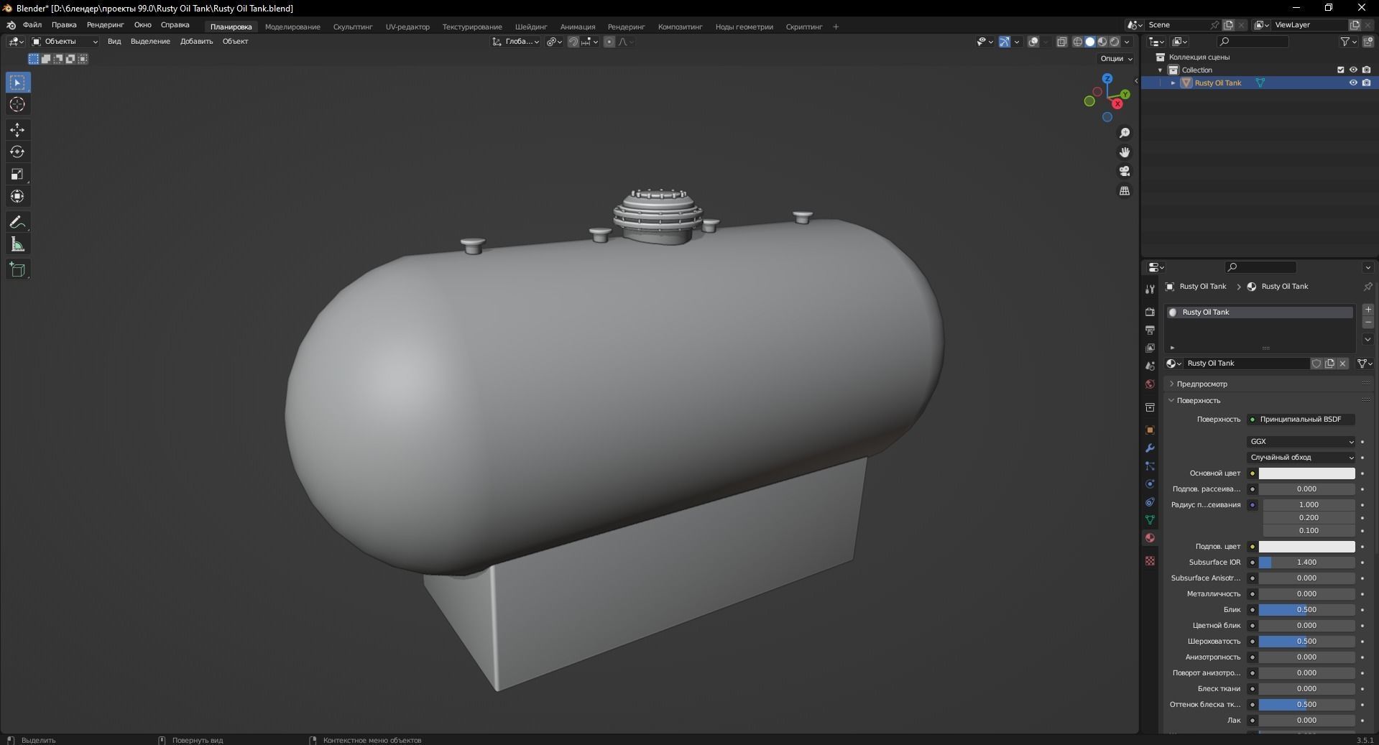Image resolution: width=1379 pixels, height=745 pixels.
Task: Choose the Rotate tool in toolbar
Action: coord(17,152)
